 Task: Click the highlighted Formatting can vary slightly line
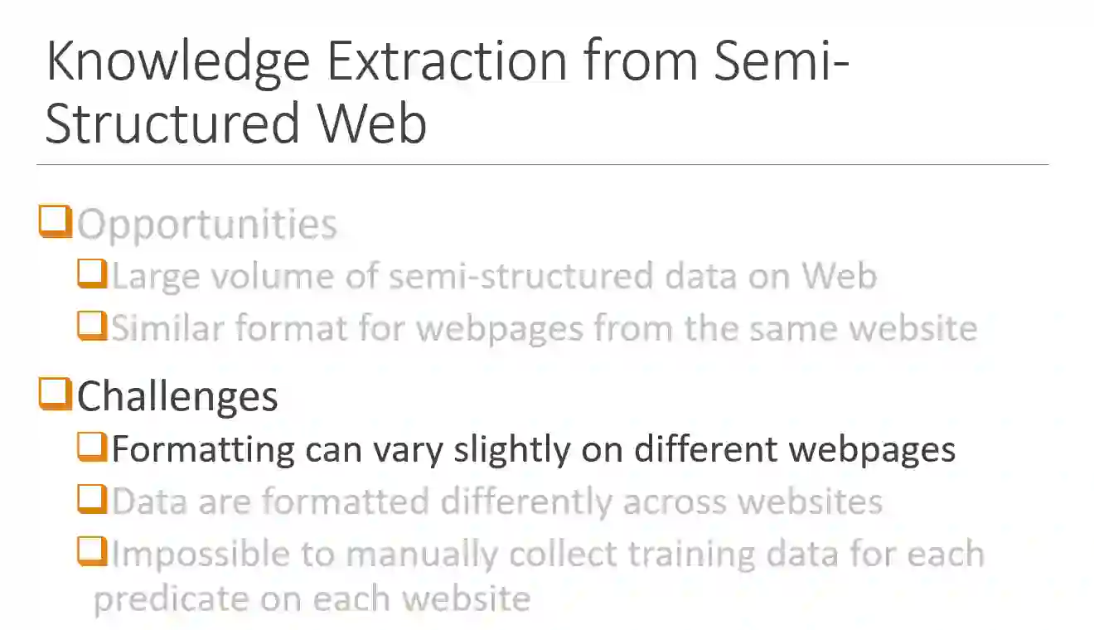534,448
